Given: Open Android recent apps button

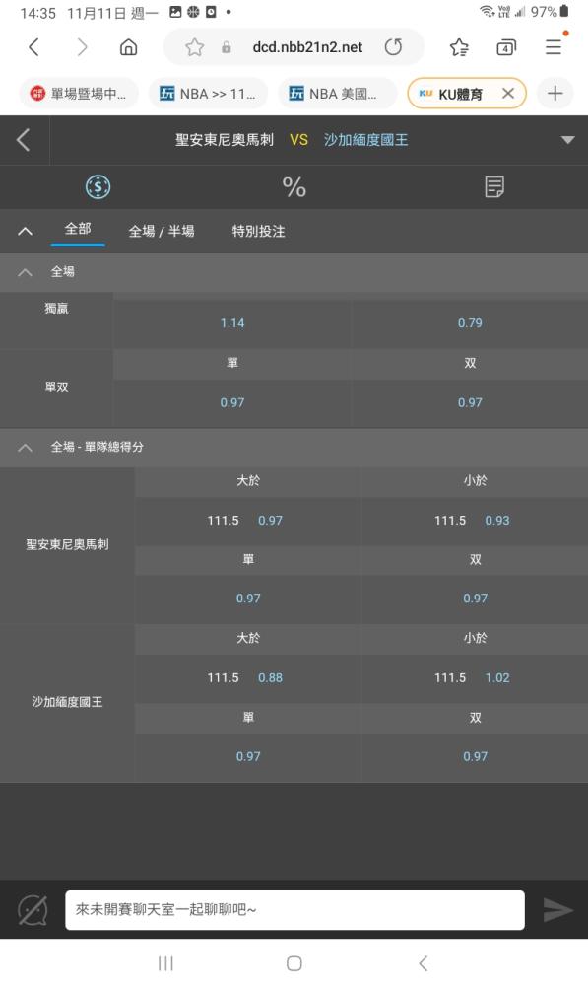Looking at the screenshot, I should (x=165, y=963).
